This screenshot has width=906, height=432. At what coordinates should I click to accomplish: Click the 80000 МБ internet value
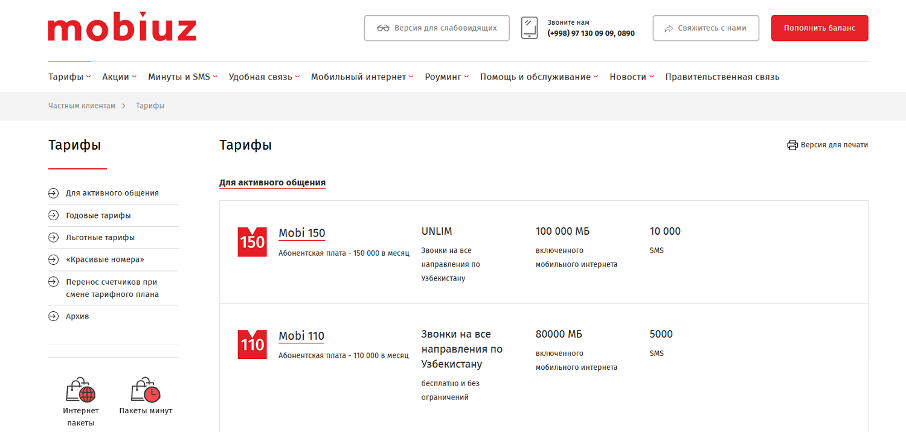pos(559,334)
